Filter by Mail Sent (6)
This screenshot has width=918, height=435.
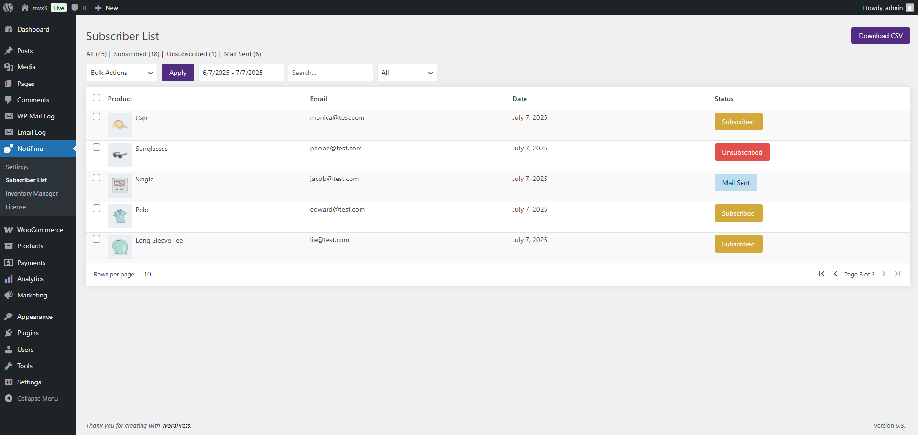coord(242,54)
